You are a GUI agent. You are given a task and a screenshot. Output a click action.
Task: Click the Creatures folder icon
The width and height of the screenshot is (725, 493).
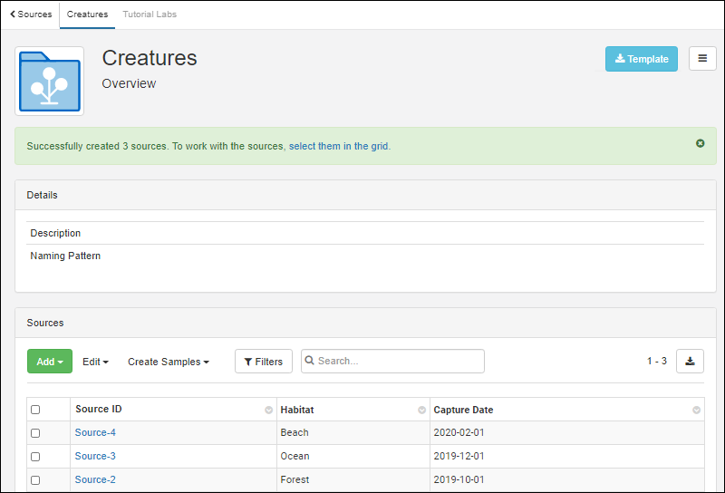click(x=49, y=82)
